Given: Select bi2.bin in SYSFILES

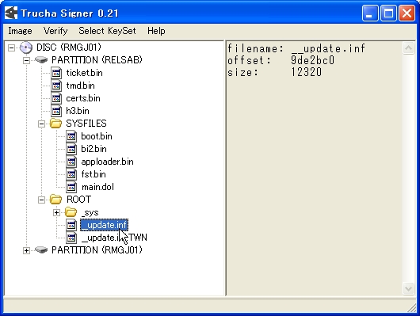Looking at the screenshot, I should pos(94,149).
